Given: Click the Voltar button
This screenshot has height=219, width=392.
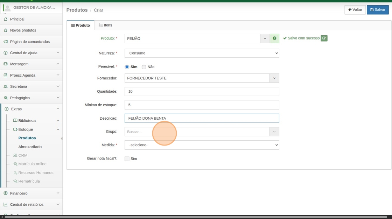Looking at the screenshot, I should pyautogui.click(x=355, y=10).
